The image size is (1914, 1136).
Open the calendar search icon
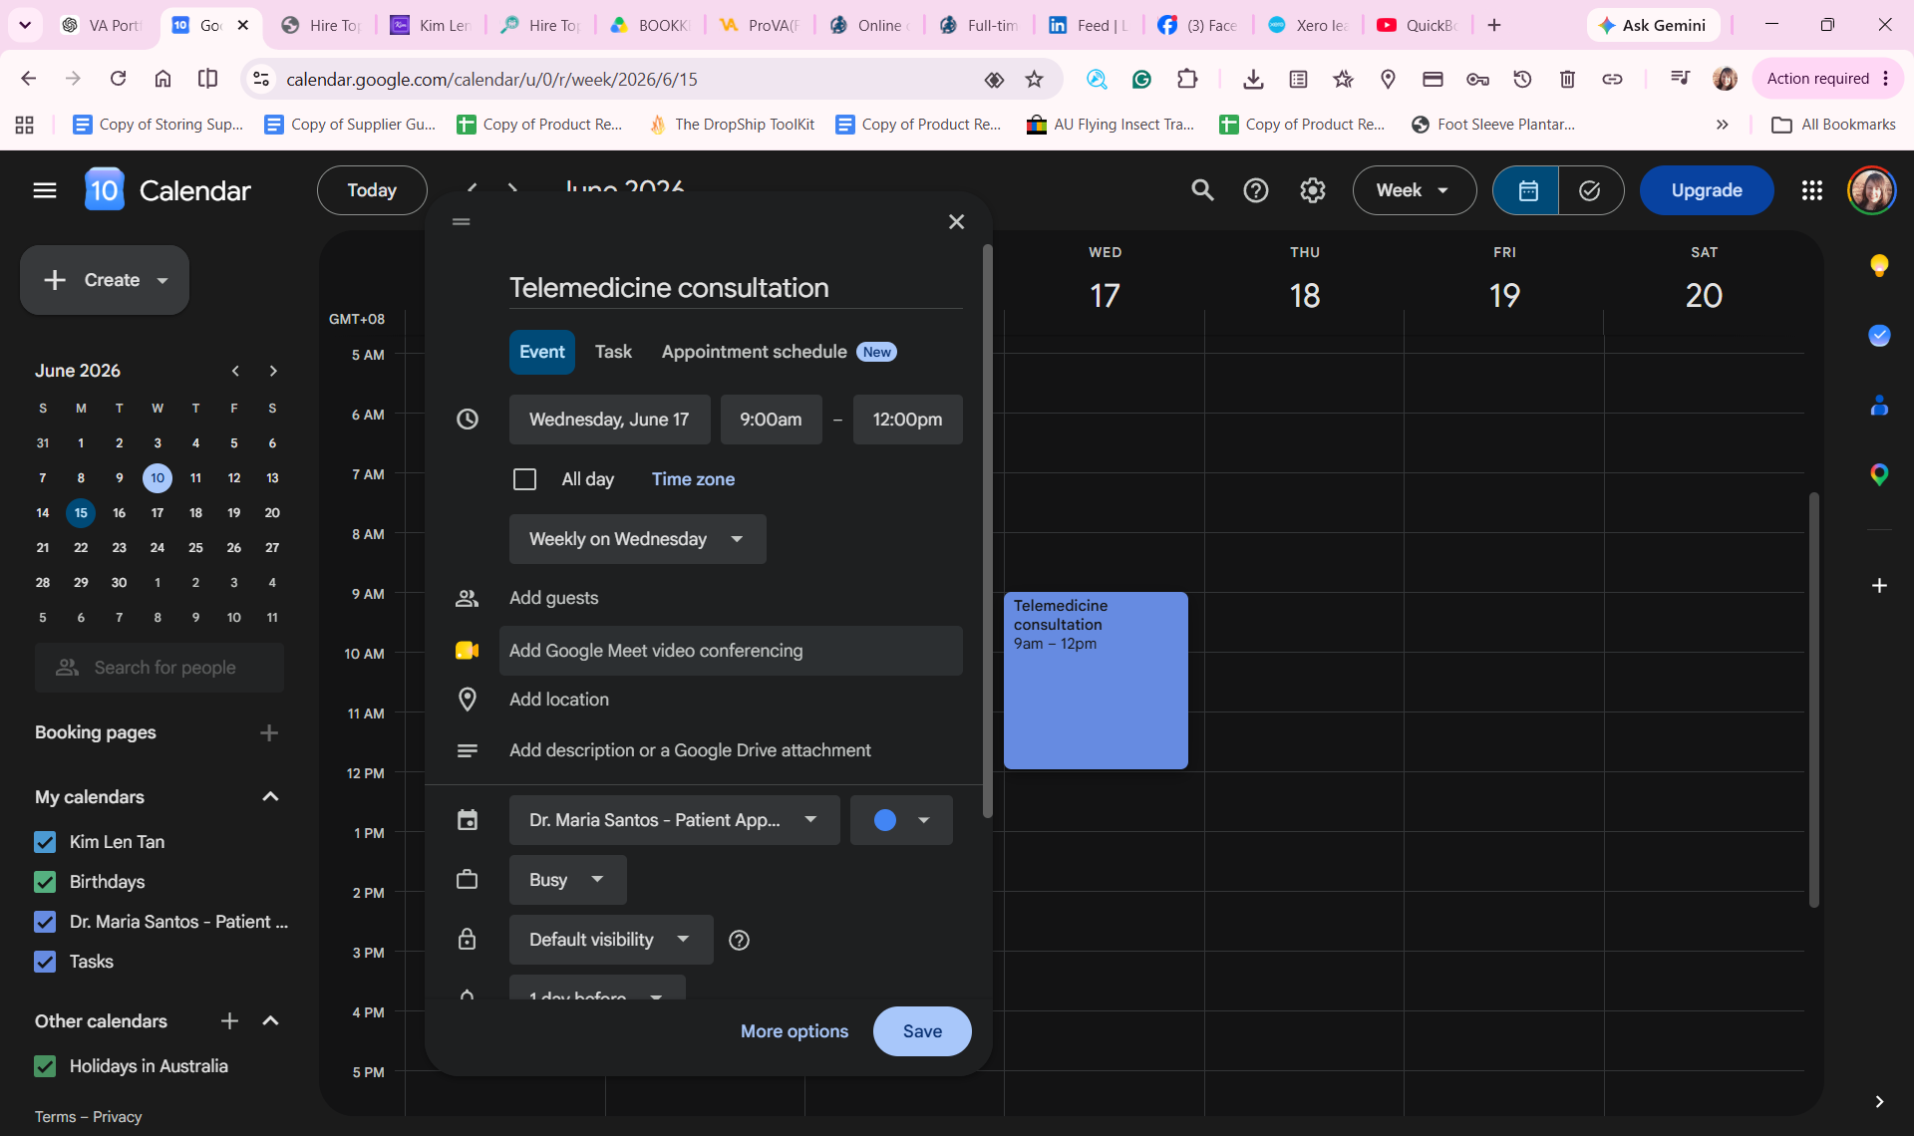(1202, 190)
